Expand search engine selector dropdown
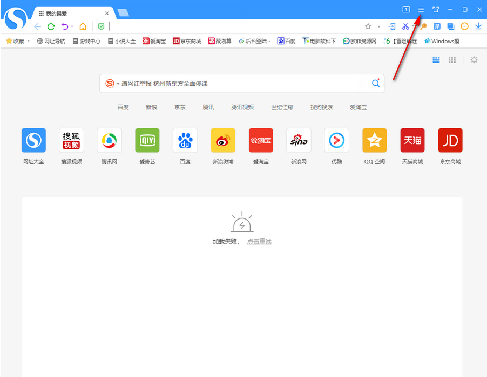 (x=118, y=84)
